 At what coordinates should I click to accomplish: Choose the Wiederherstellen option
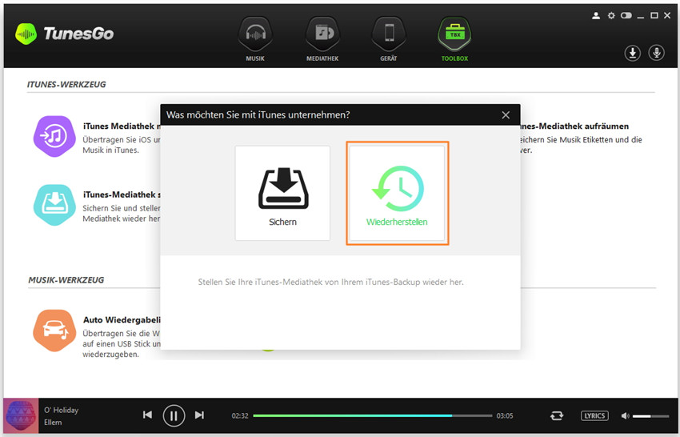point(398,193)
